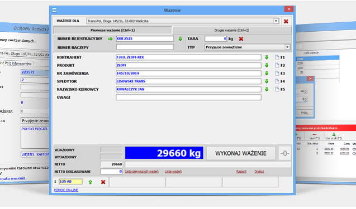The height and width of the screenshot is (209, 356).
Task: Click green down arrow for Kontrahent
Action: (x=267, y=57)
